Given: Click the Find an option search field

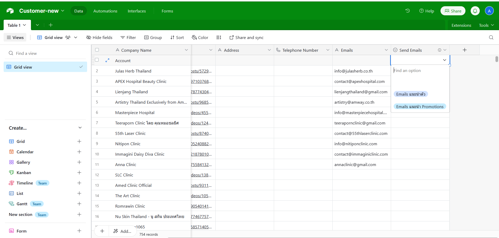Looking at the screenshot, I should click(x=420, y=71).
